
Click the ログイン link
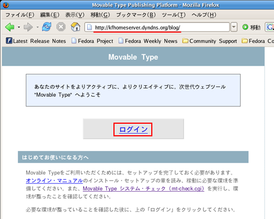click(x=133, y=129)
